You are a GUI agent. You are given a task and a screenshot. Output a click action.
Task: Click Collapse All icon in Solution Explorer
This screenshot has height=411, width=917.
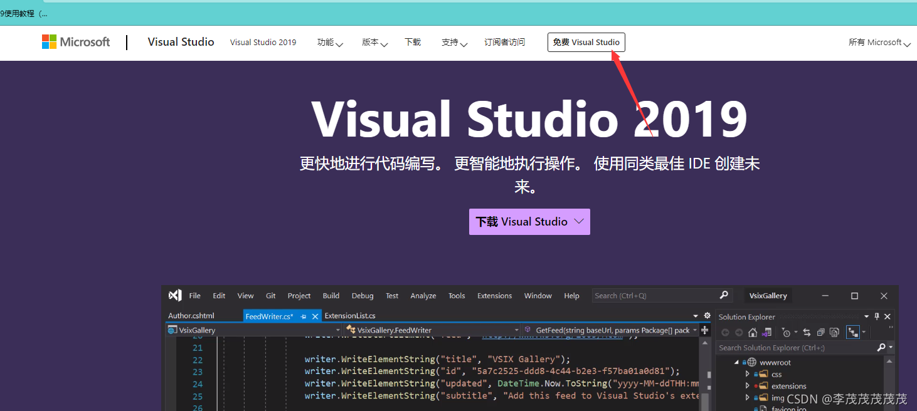[820, 333]
